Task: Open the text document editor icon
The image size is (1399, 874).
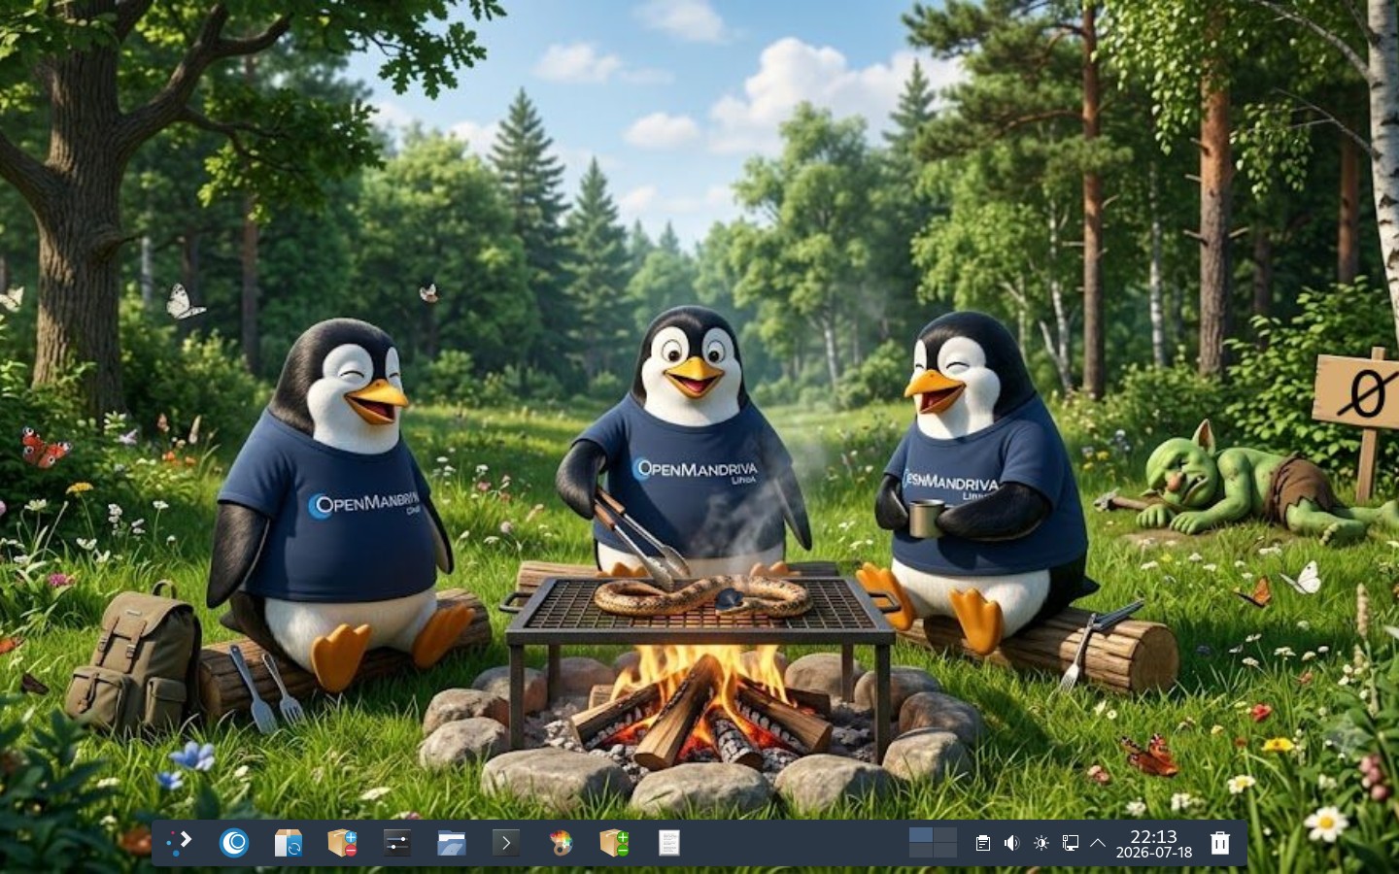Action: [x=668, y=843]
